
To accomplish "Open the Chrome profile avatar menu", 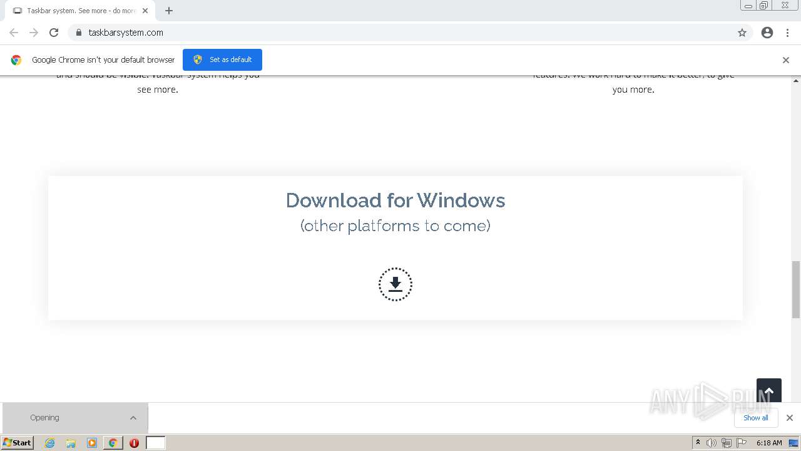I will 767,33.
